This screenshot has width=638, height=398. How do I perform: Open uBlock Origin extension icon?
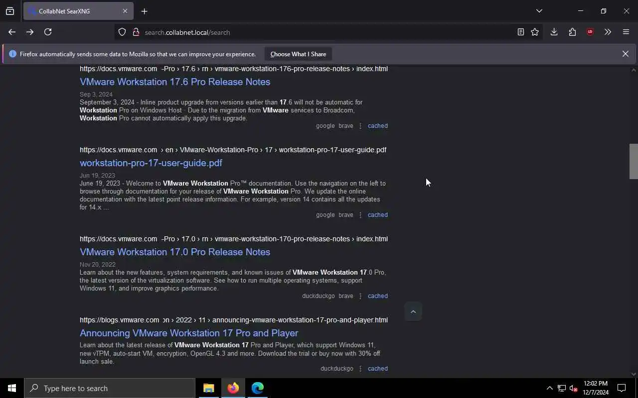590,32
